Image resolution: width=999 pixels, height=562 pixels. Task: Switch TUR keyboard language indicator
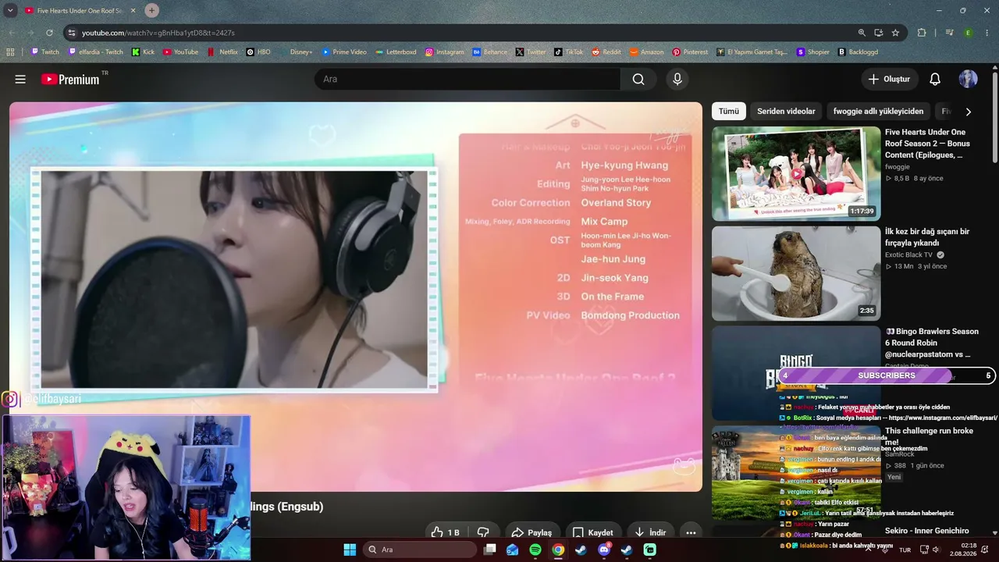905,550
